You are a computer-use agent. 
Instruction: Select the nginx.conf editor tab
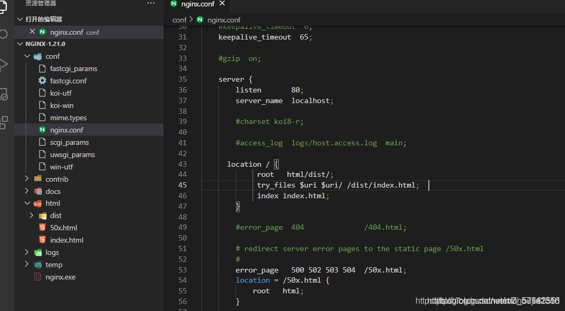coord(198,4)
